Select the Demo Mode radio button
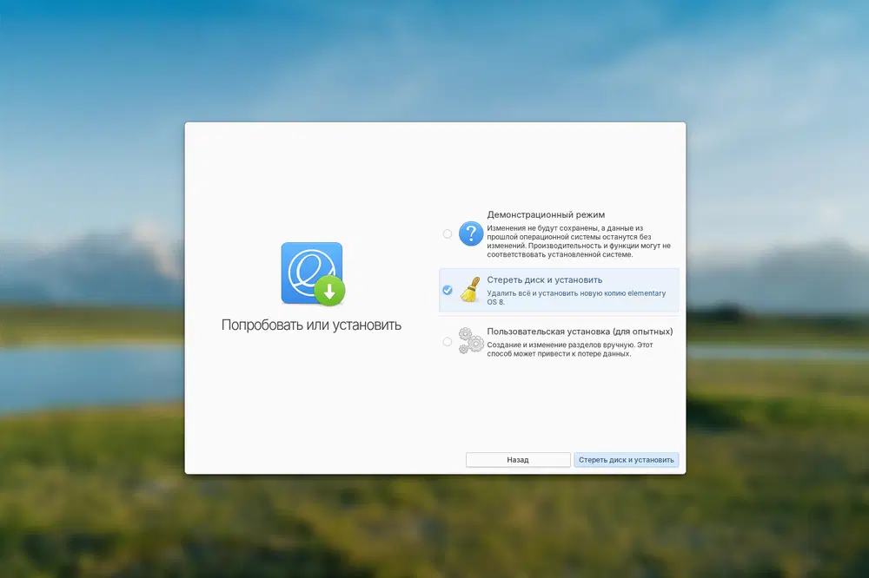 pos(448,234)
